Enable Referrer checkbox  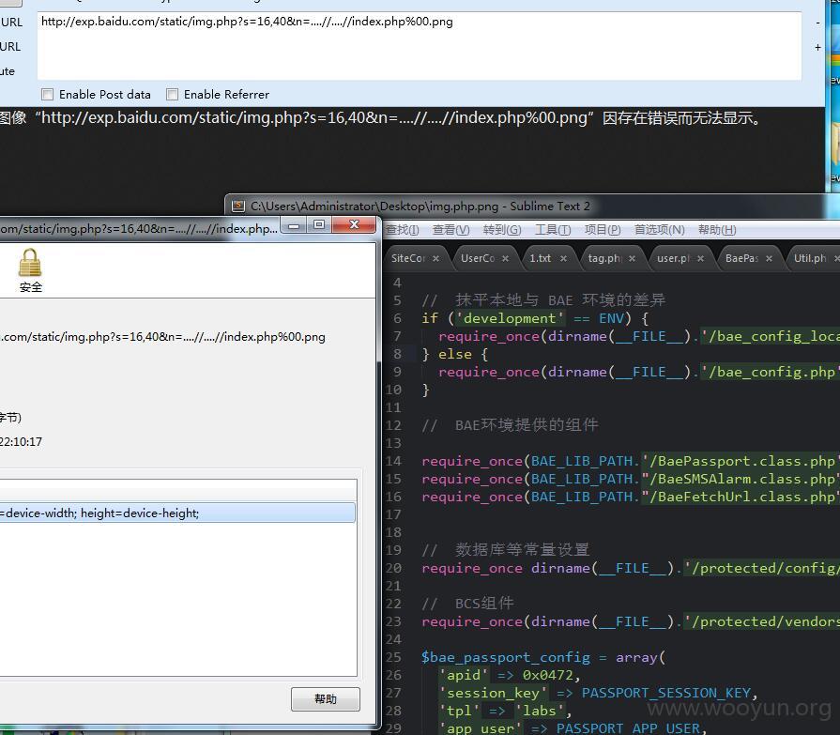pyautogui.click(x=172, y=95)
